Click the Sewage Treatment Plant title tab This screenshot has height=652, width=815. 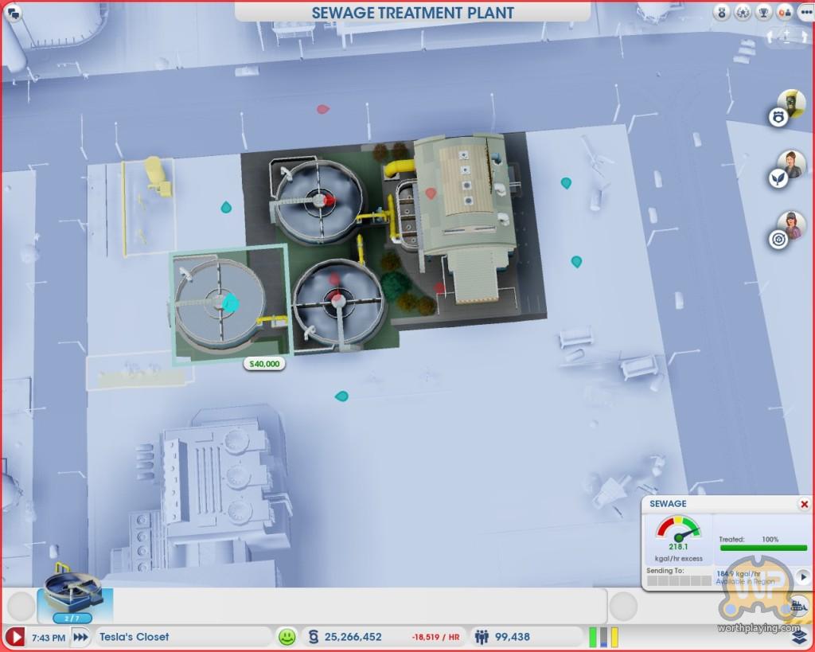tap(412, 13)
